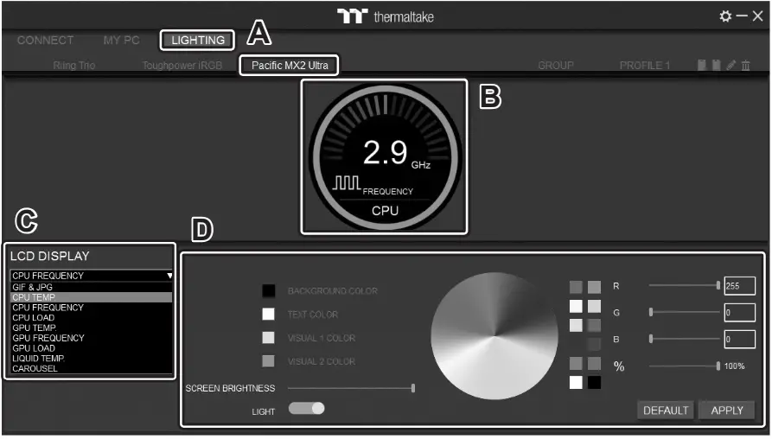Viewport: 772px width, 439px height.
Task: Choose CPU FREQUENCY option below CPU TEMP
Action: pos(92,308)
